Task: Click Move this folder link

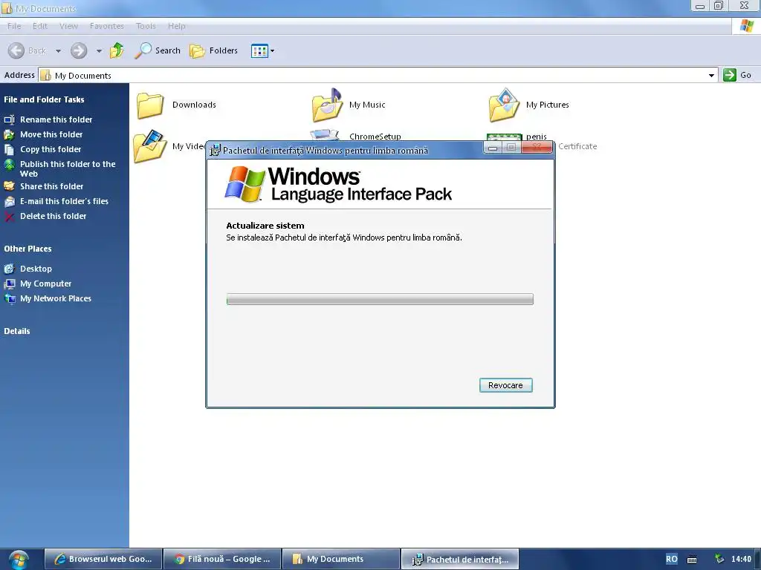Action: pyautogui.click(x=51, y=134)
